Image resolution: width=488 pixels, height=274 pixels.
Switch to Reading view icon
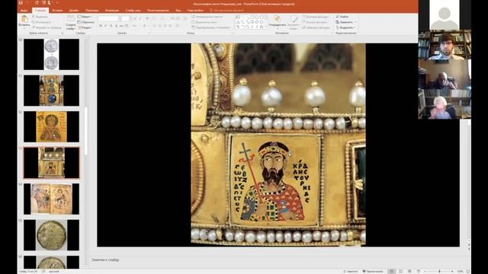pyautogui.click(x=409, y=271)
